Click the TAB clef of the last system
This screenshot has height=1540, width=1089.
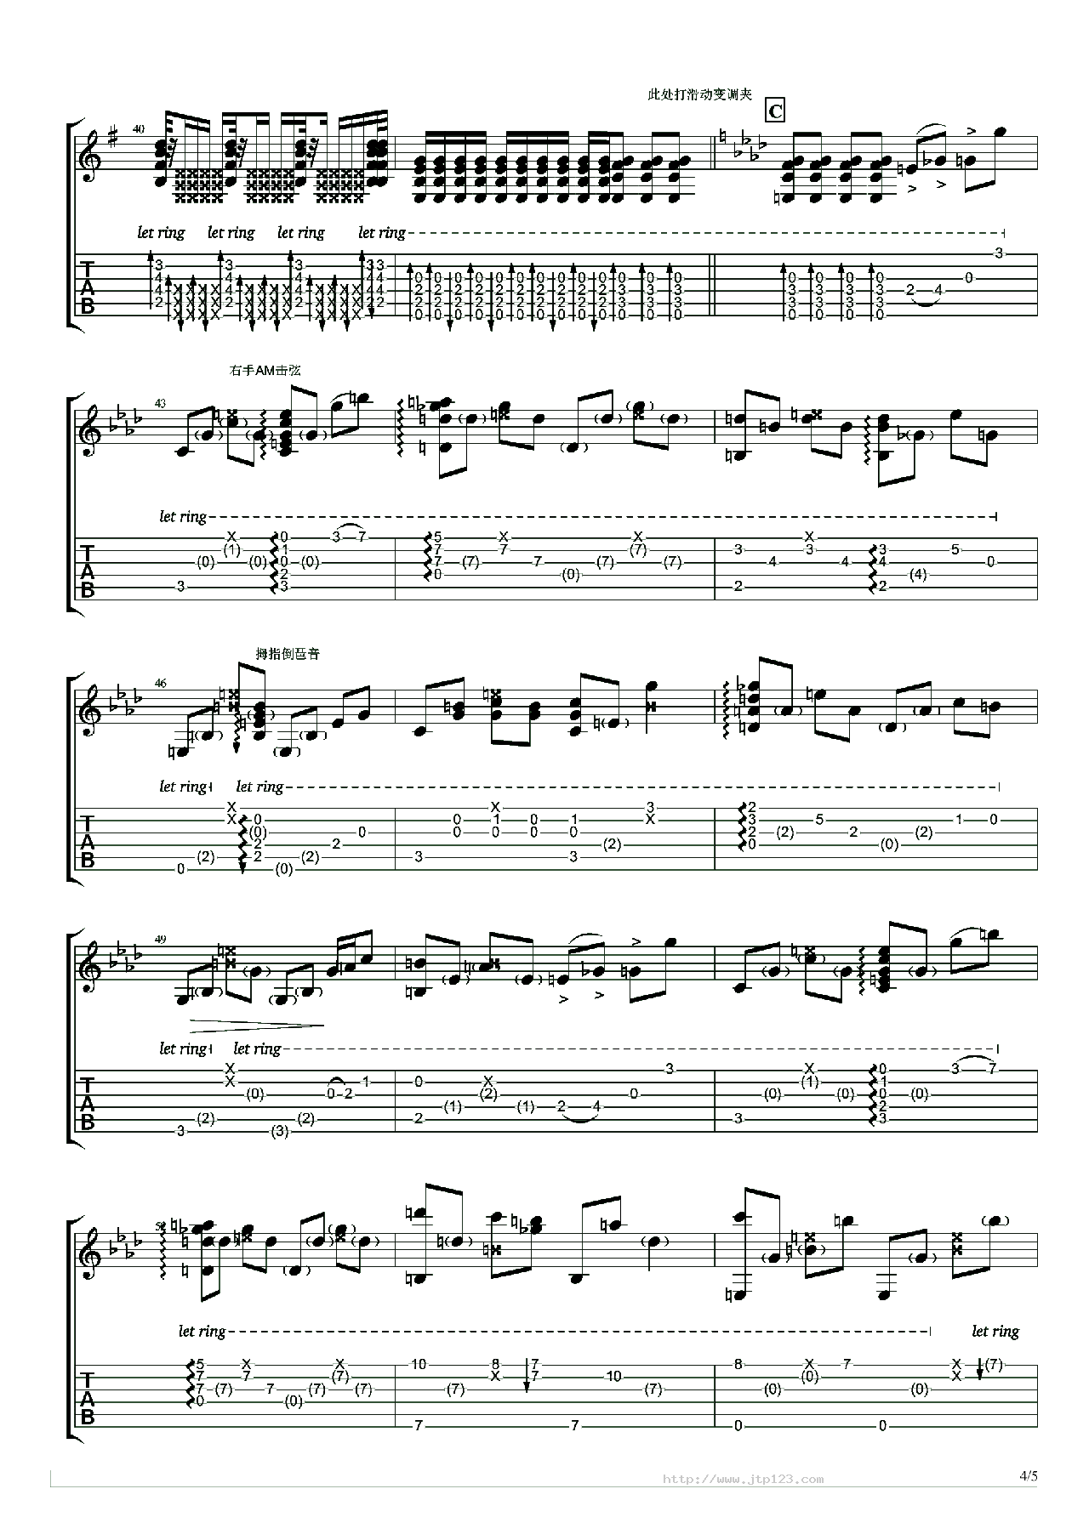(x=87, y=1398)
